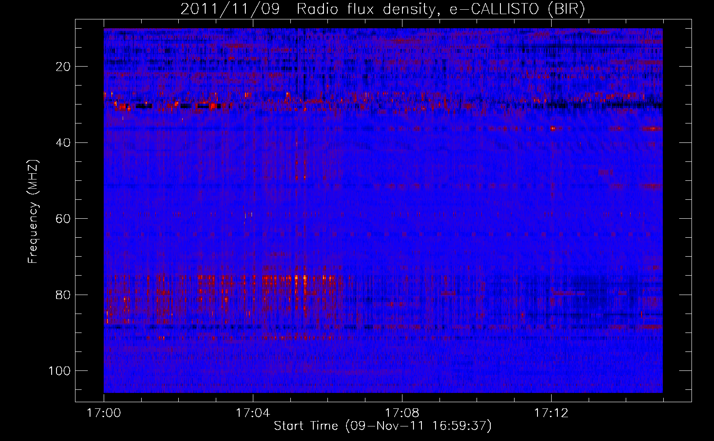
Task: Click the plot title '2011/11/09 Radio flux density'
Action: (383, 9)
